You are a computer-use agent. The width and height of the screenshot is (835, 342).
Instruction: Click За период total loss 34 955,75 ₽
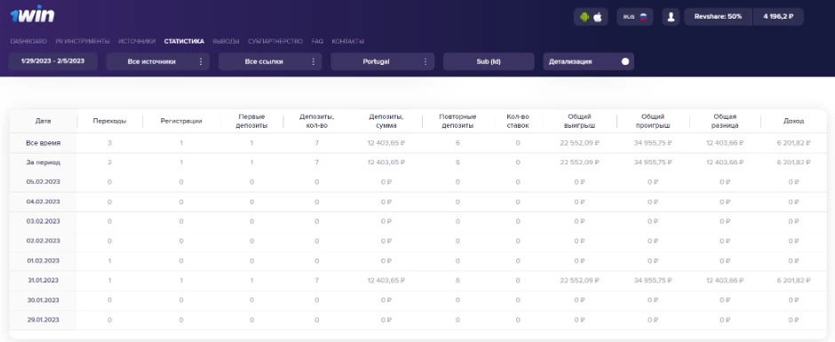[653, 162]
